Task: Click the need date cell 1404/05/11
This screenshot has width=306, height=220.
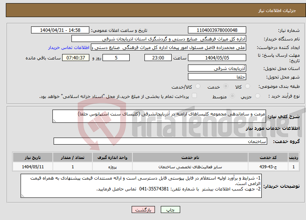Action: pos(33,167)
